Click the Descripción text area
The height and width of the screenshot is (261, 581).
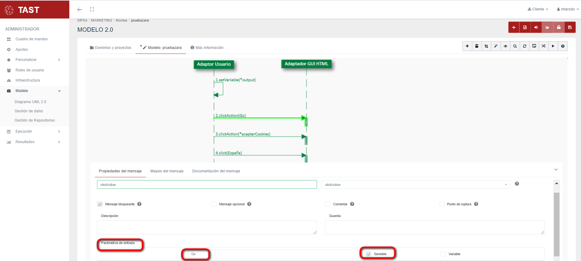[207, 227]
